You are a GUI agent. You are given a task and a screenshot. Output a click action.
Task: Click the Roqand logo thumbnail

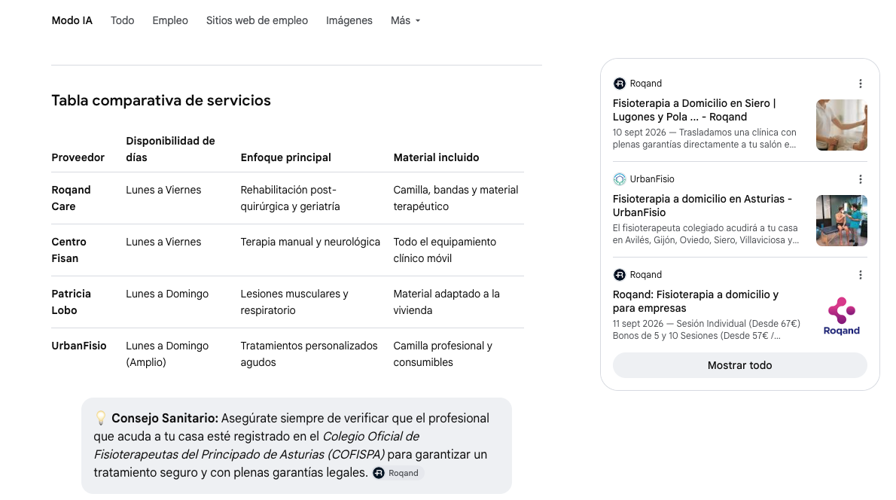pos(841,316)
